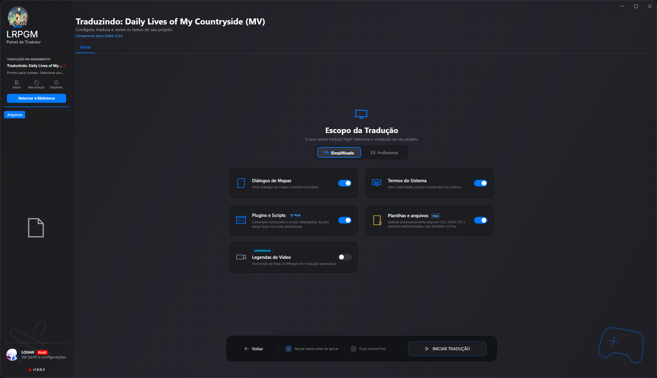657x378 pixels.
Task: Click the Legendas de Vídeo camera icon
Action: coord(241,257)
